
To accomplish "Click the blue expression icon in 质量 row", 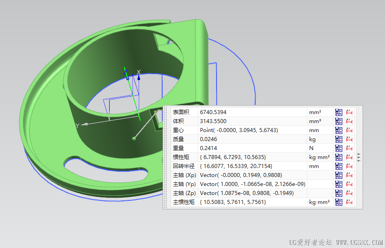I will tap(339, 139).
